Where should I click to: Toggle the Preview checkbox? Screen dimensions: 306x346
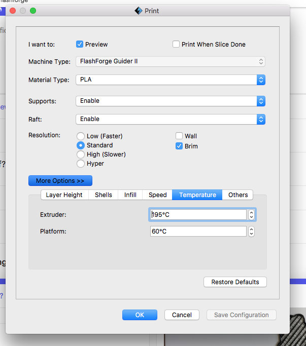click(80, 45)
